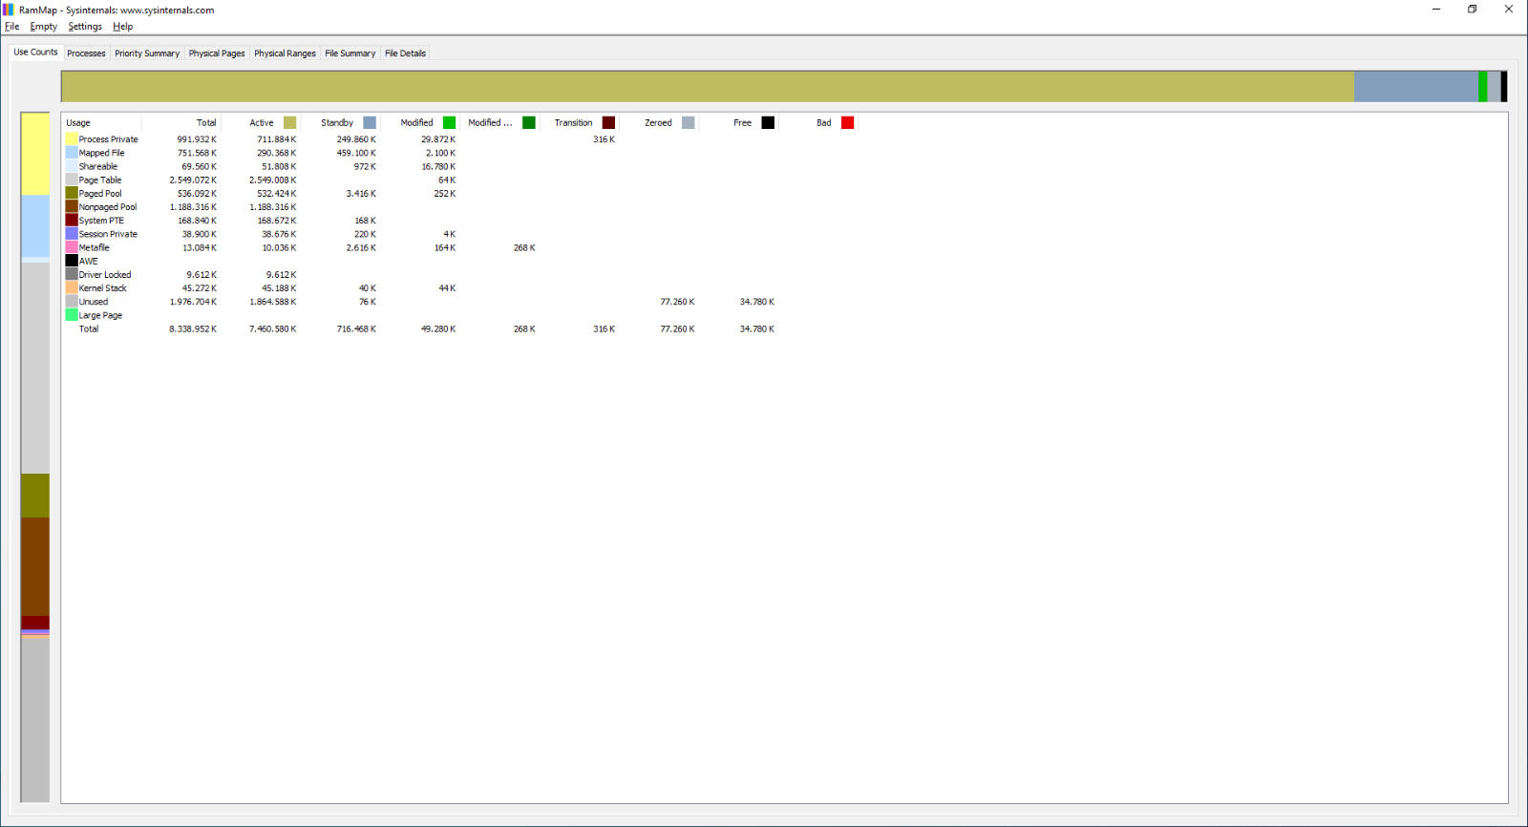Image resolution: width=1528 pixels, height=827 pixels.
Task: Select the Use Counts tab
Action: pyautogui.click(x=35, y=52)
